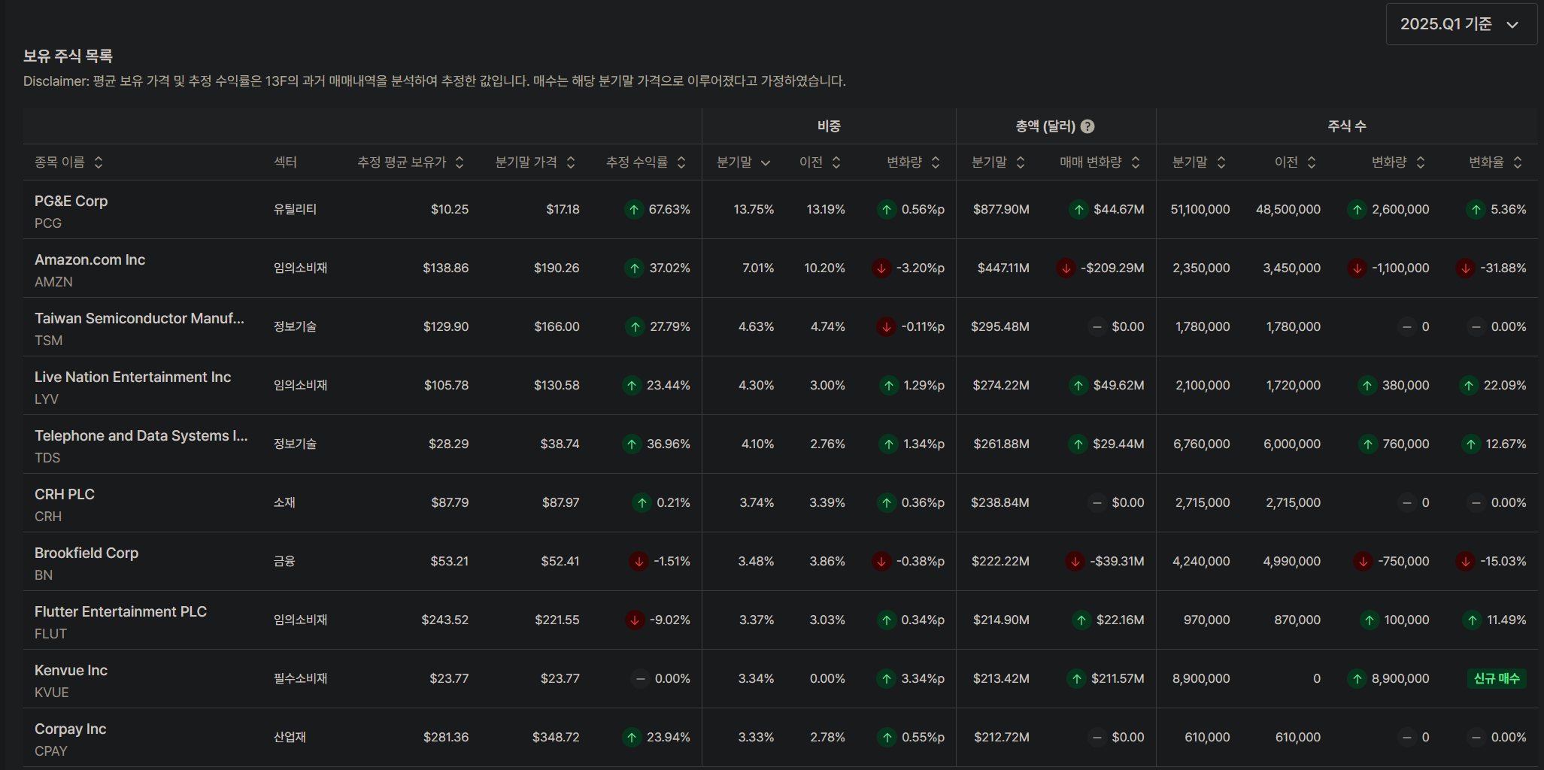Click the sort arrows next to 매매 변화량
Image resolution: width=1544 pixels, height=770 pixels.
(x=1136, y=162)
